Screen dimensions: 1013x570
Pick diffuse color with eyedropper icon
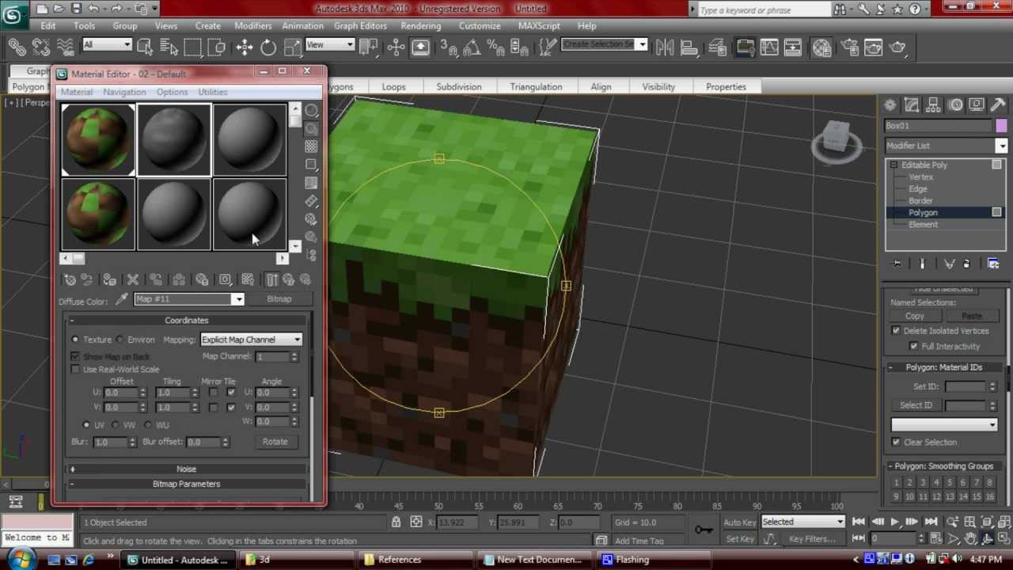tap(121, 299)
